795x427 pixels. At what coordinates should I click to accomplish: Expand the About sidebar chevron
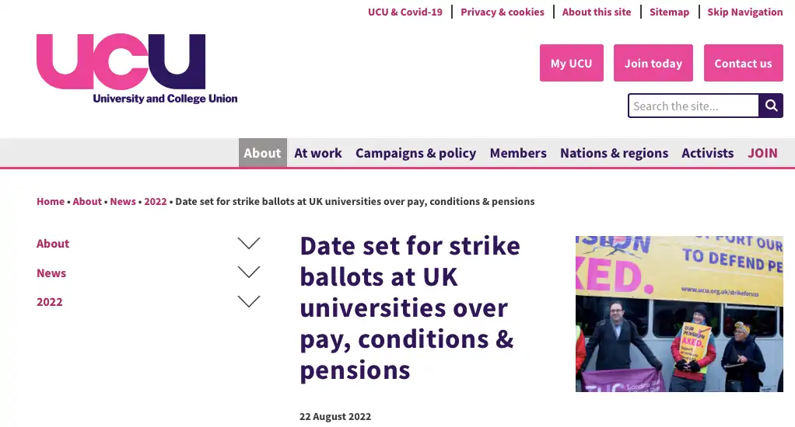[x=248, y=243]
